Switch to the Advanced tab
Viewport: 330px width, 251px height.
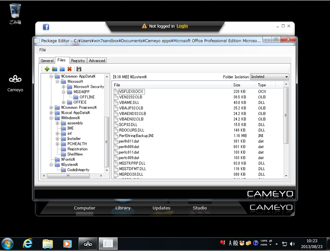point(97,60)
